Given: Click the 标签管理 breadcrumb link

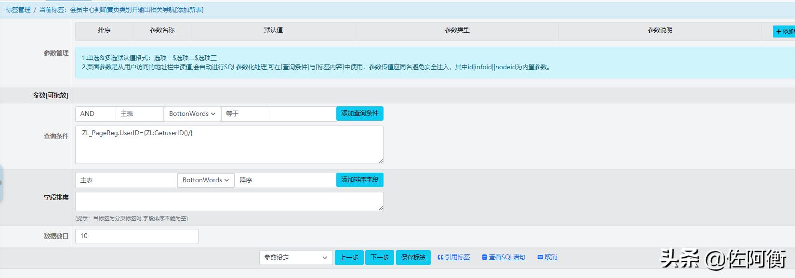Looking at the screenshot, I should coord(18,10).
